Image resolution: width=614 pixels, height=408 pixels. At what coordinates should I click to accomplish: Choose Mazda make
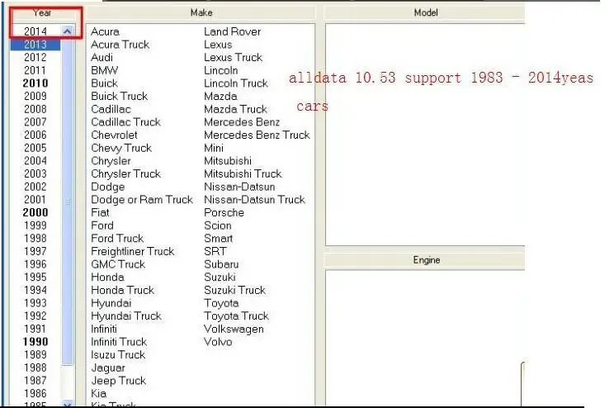coord(220,96)
